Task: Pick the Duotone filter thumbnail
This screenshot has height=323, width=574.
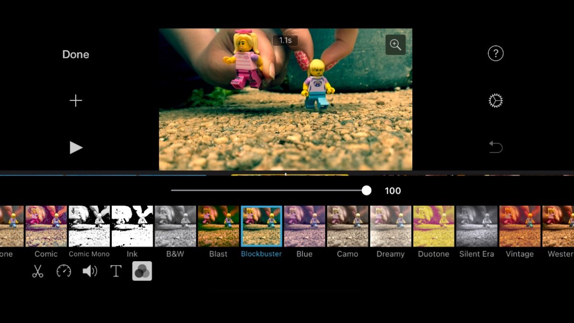Action: [433, 226]
